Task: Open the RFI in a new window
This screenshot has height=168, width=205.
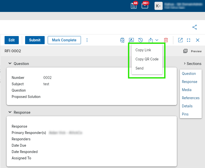Action: point(180,40)
